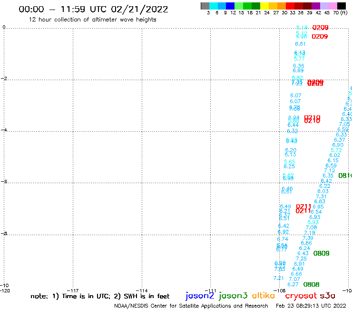Click the pink swatch in the legend

point(332,6)
